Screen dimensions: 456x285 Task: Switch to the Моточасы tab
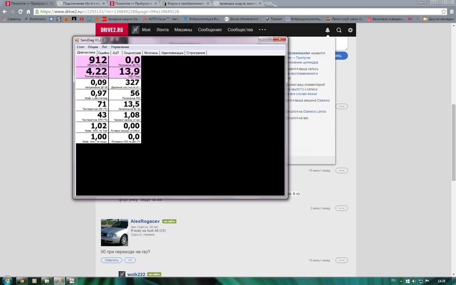[x=151, y=53]
